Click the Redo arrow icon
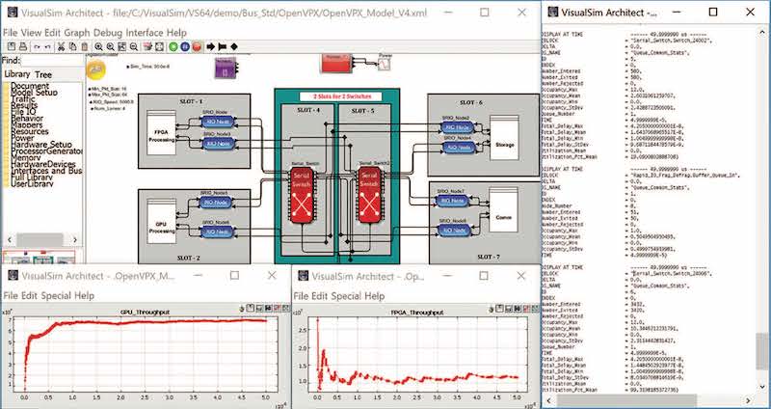 click(x=47, y=46)
